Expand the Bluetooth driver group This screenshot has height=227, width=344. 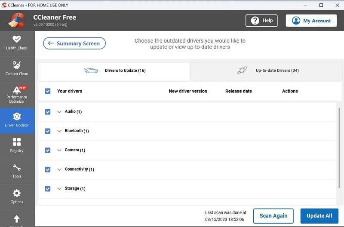(x=59, y=131)
